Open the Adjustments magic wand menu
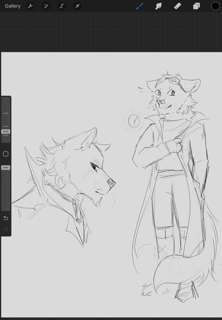The width and height of the screenshot is (222, 320). tap(46, 6)
